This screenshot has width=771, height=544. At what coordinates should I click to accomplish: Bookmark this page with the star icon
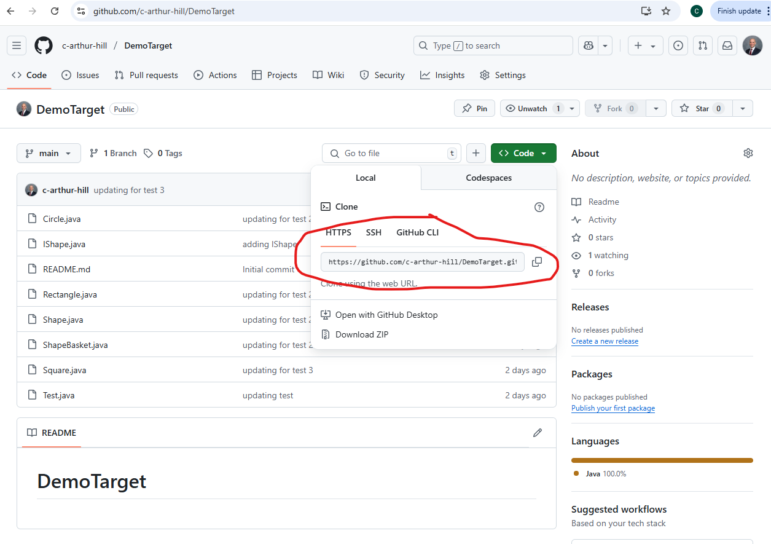click(x=666, y=11)
